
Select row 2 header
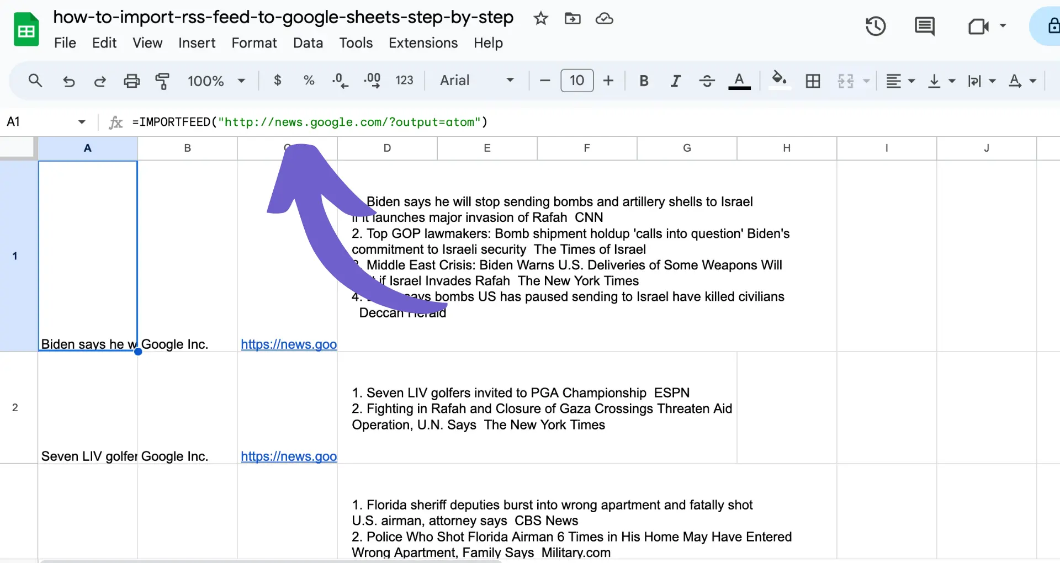(x=19, y=407)
